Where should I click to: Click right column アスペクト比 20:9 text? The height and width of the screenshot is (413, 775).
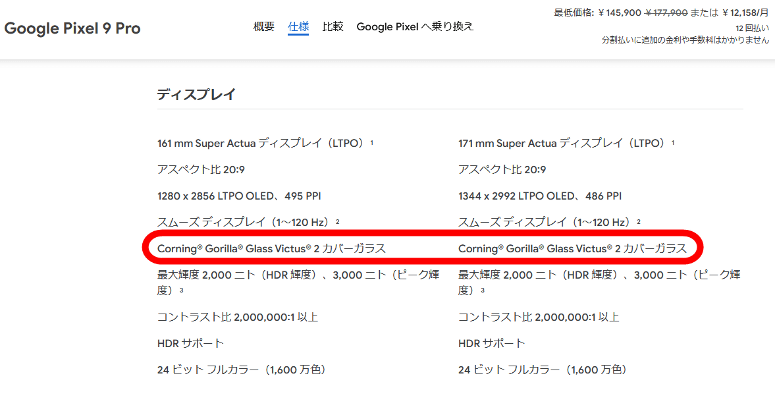[502, 170]
